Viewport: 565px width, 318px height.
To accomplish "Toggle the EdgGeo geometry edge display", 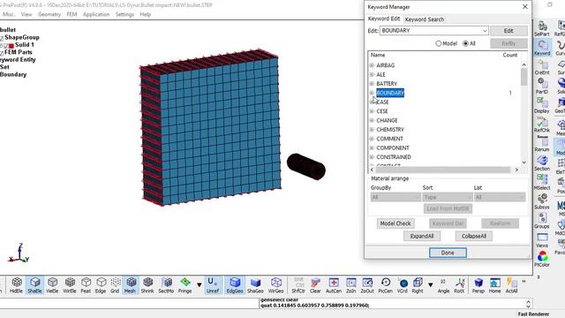I will click(235, 284).
